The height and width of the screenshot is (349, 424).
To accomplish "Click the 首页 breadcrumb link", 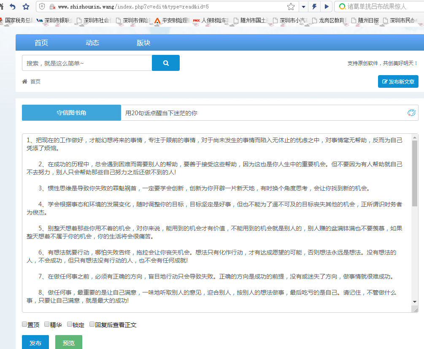I will point(35,82).
